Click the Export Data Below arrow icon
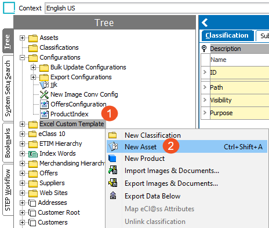Screen dimensions: 269x228 pyautogui.click(x=113, y=196)
